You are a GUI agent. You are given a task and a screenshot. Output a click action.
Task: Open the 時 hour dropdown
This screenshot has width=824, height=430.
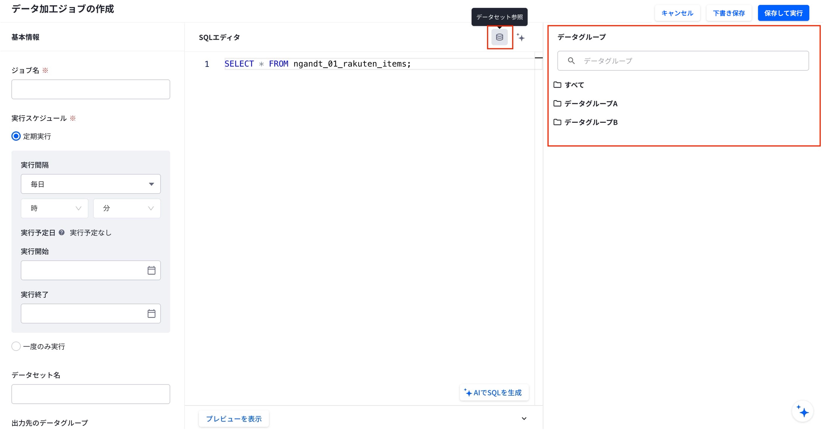[x=54, y=208]
